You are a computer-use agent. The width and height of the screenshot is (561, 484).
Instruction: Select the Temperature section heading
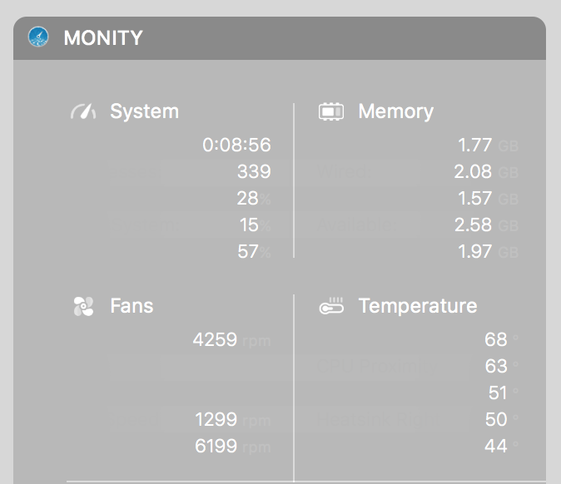(x=418, y=306)
